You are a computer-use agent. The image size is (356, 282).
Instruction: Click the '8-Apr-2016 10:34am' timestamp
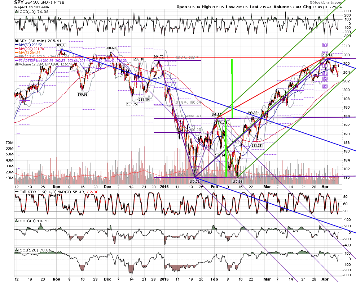pyautogui.click(x=31, y=7)
